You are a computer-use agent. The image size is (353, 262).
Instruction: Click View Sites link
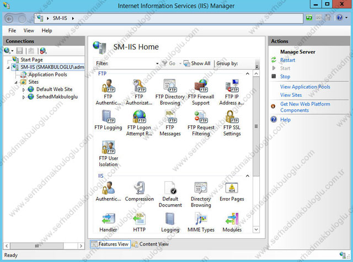[291, 95]
